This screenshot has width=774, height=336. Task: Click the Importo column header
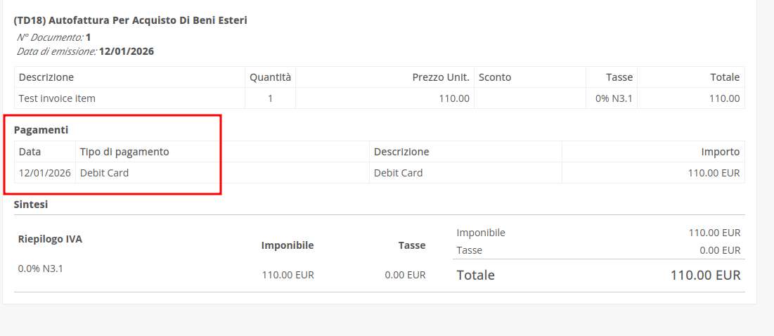(720, 152)
